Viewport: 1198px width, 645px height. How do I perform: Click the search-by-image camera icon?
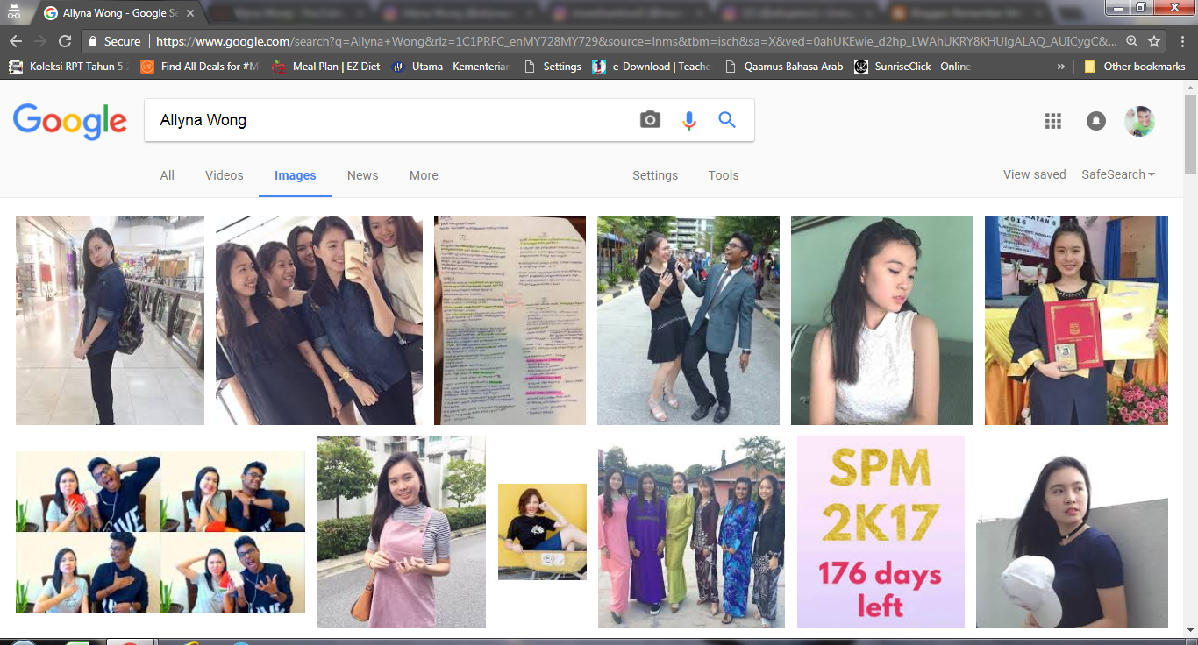tap(650, 119)
